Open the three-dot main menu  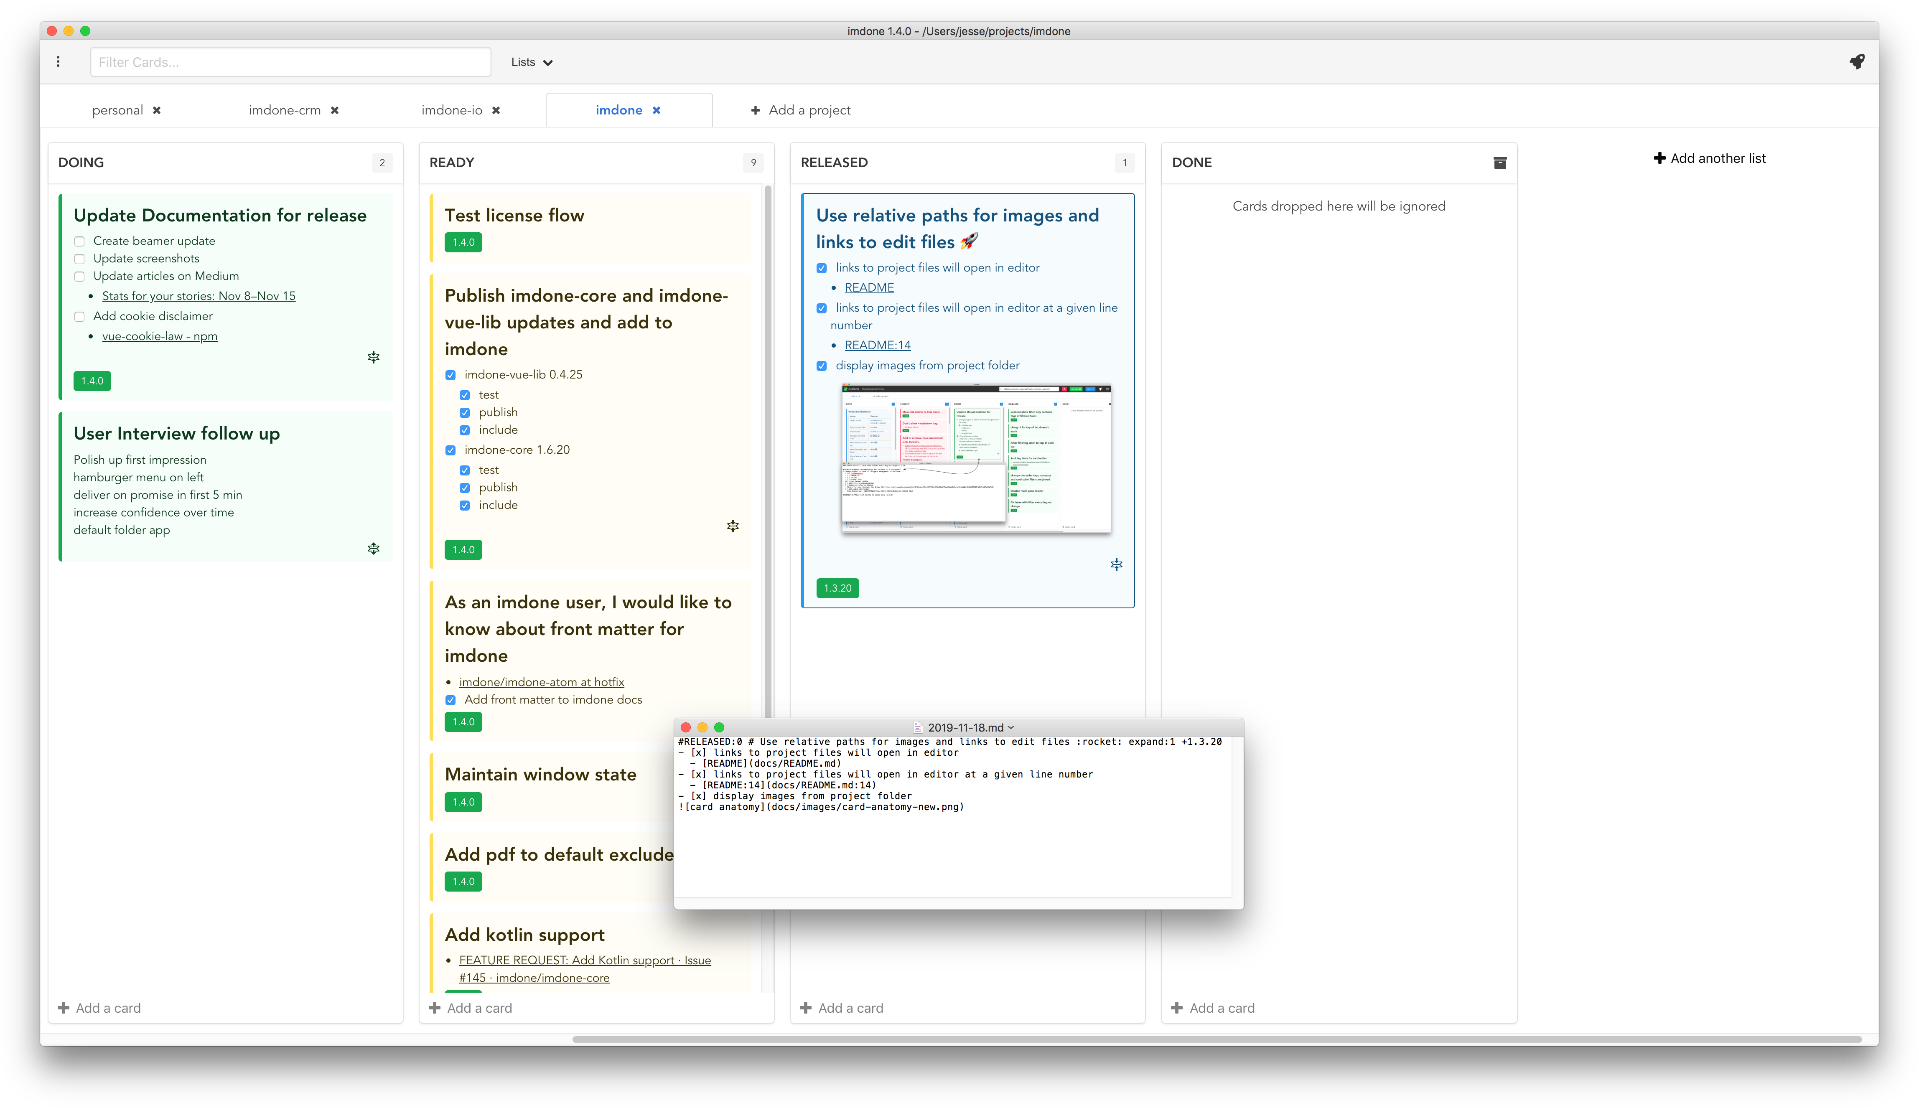pyautogui.click(x=58, y=62)
